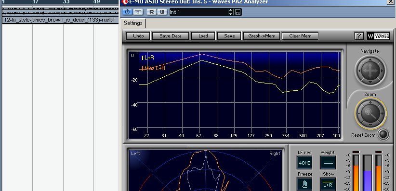
Task: Enable the R read automation button
Action: click(x=152, y=12)
